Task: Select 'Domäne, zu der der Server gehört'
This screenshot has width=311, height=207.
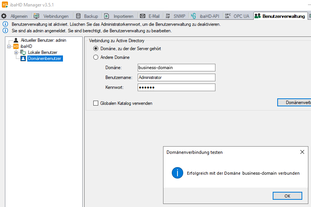Action: pos(96,49)
